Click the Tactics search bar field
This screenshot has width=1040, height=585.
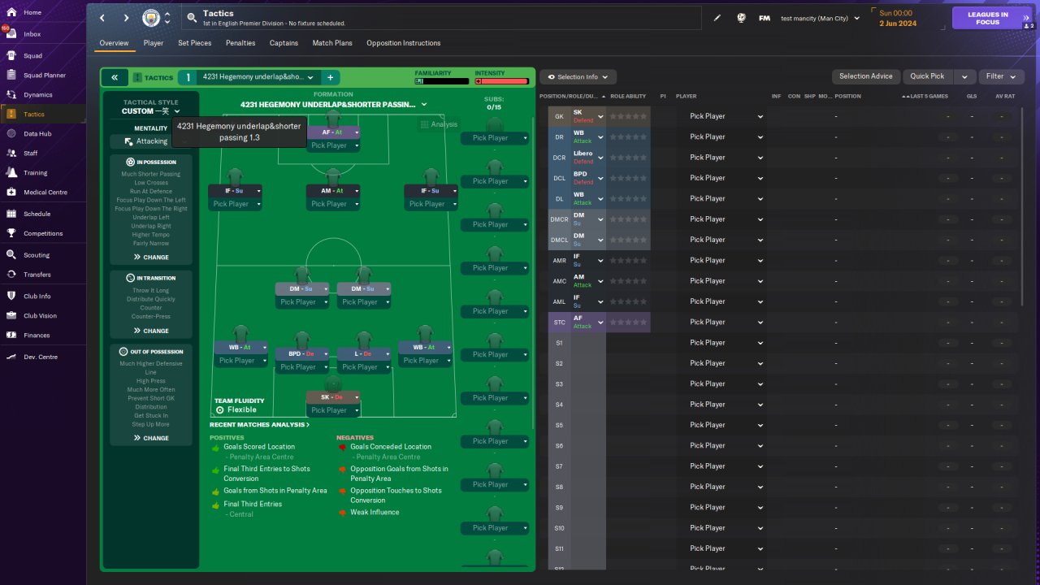point(440,18)
